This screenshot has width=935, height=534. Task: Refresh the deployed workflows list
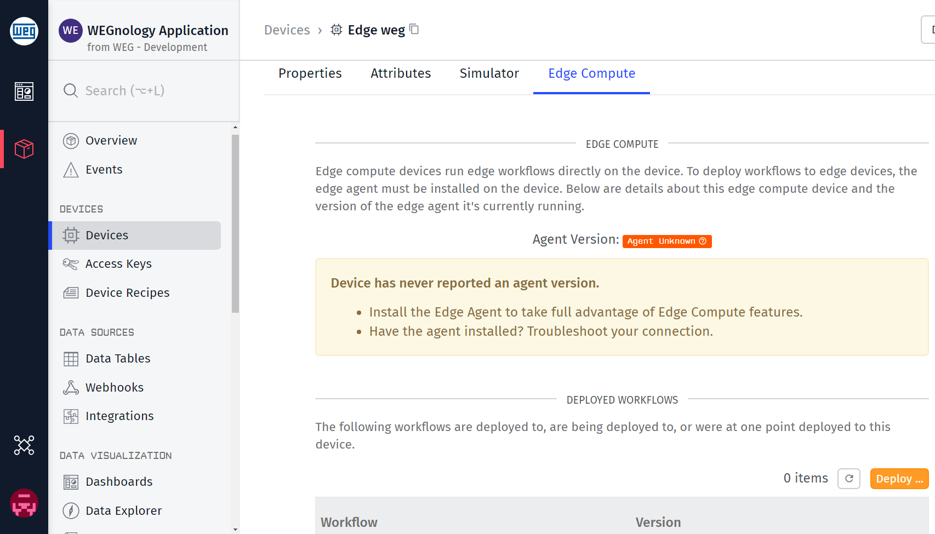tap(849, 479)
